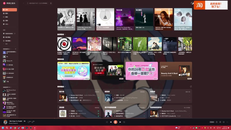231x130 pixels.
Task: Open the 'Playing FM' playlist in sidebar
Action: point(10,61)
